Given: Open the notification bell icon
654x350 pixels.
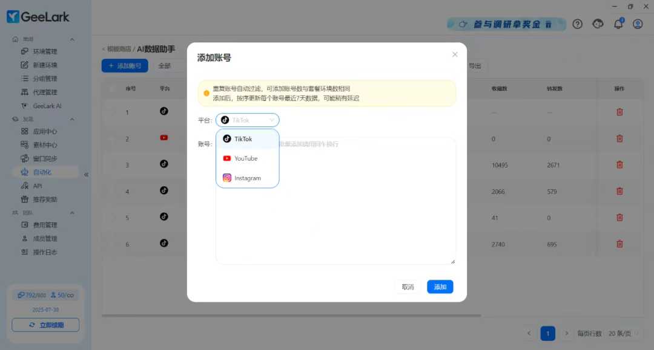Looking at the screenshot, I should [618, 24].
